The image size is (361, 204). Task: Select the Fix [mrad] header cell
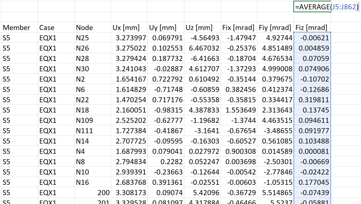click(239, 27)
